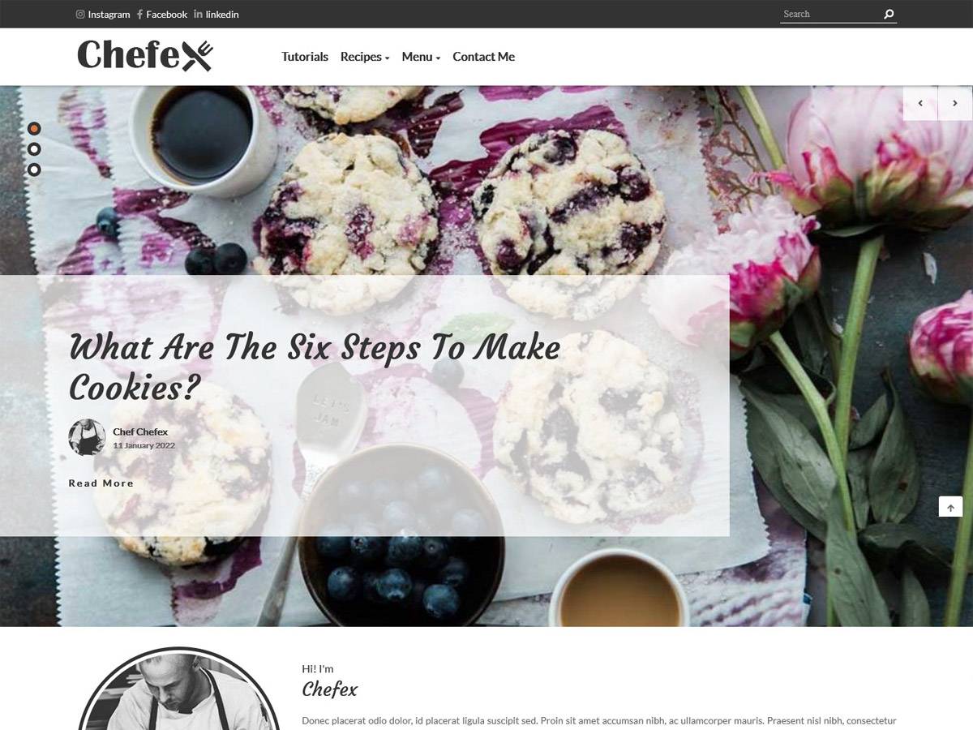Click the Chef Chefex author name
Viewport: 973px width, 730px height.
(140, 432)
